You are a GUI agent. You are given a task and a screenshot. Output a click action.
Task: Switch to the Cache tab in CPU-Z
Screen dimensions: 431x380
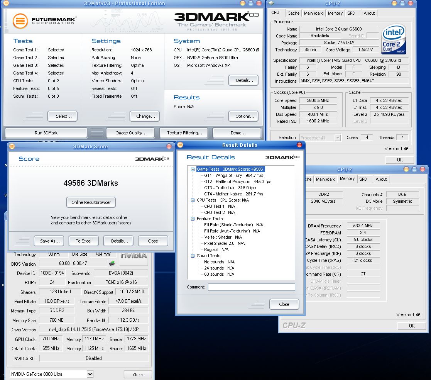point(293,13)
